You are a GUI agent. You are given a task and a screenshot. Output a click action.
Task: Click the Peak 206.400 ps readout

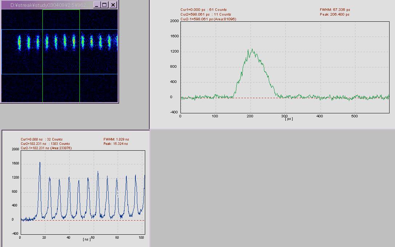[x=334, y=14]
